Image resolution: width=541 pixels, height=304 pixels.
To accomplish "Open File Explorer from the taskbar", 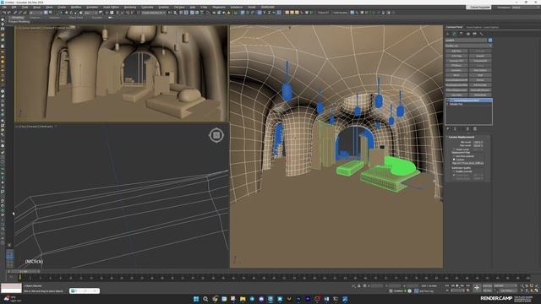I will [243, 299].
